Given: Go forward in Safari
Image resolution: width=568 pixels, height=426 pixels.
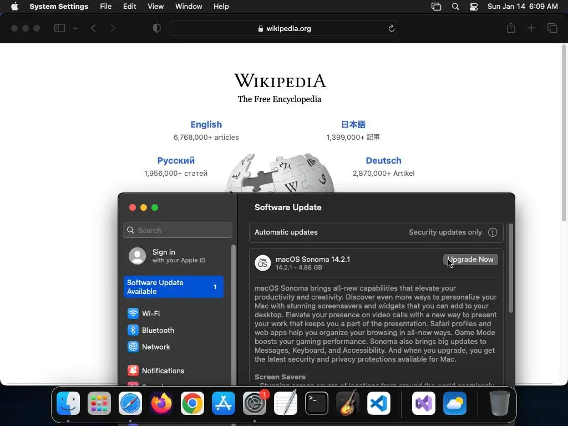Looking at the screenshot, I should pos(113,28).
